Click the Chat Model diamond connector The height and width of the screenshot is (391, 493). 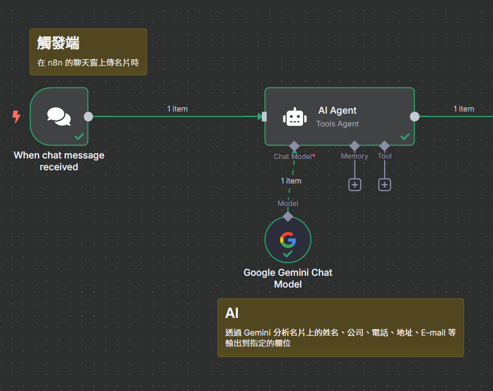pyautogui.click(x=295, y=146)
